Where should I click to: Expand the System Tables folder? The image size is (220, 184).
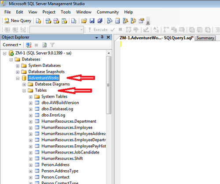pyautogui.click(x=30, y=97)
